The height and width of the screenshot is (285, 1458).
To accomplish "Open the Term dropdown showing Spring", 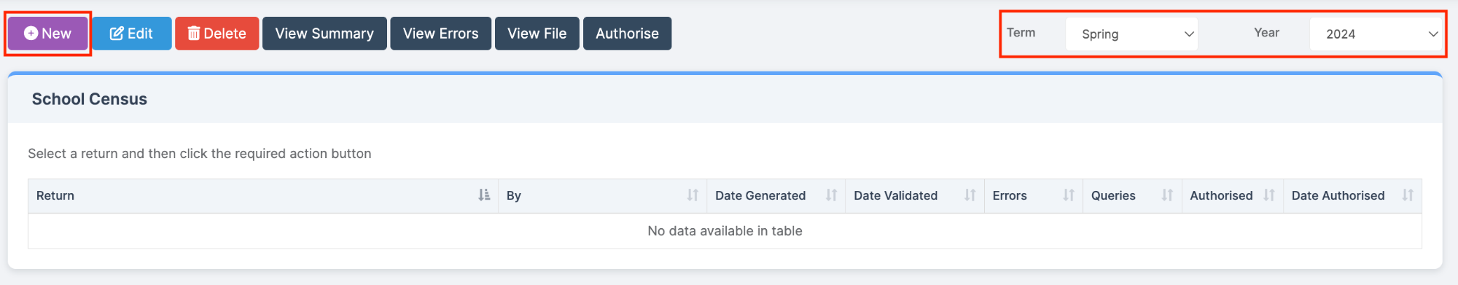I will 1131,34.
